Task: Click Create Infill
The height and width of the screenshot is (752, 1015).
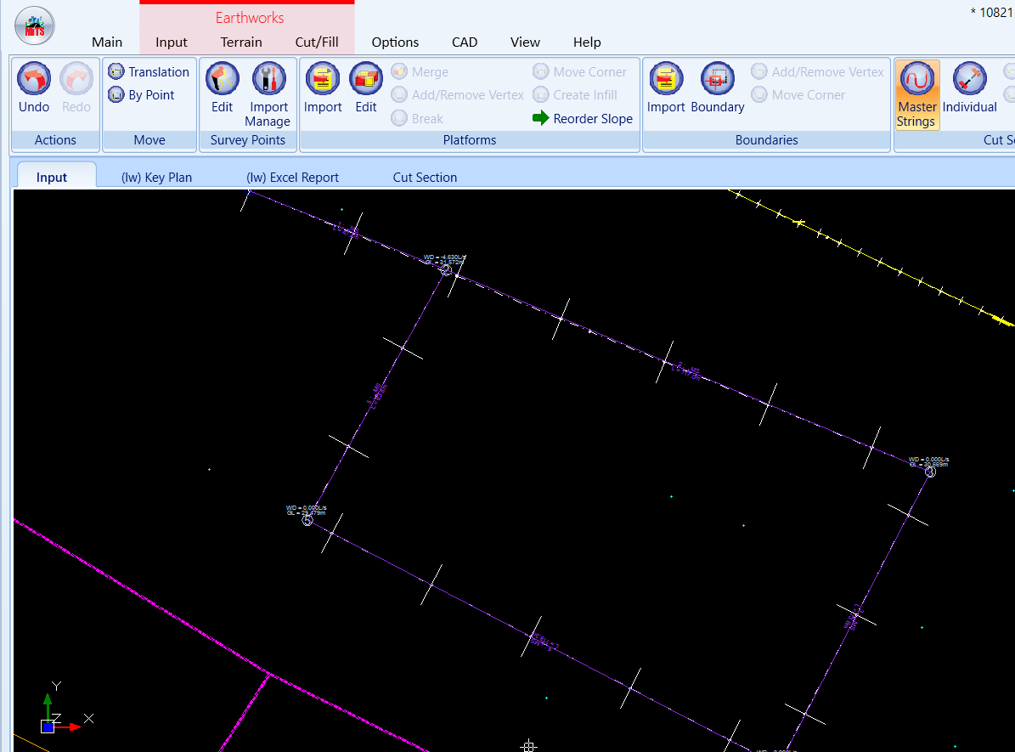Action: coord(575,94)
